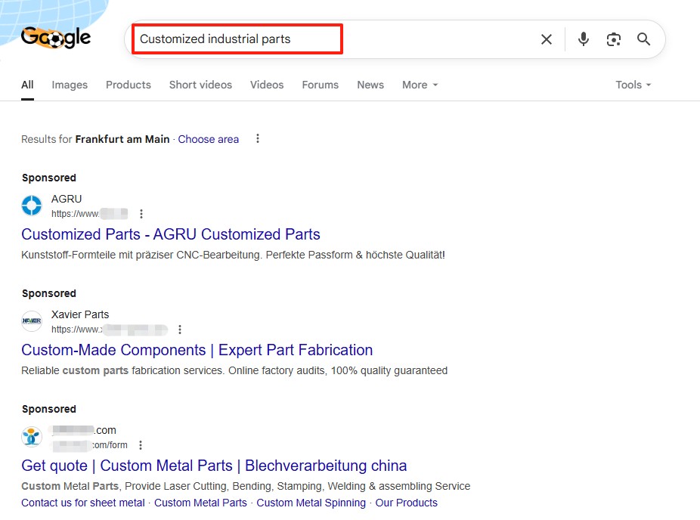
Task: Expand the More search filters dropdown
Action: tap(420, 85)
